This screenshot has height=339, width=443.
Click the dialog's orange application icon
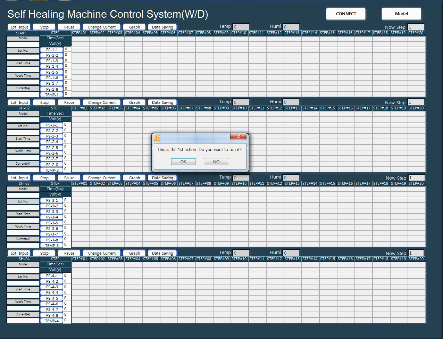[x=157, y=138]
